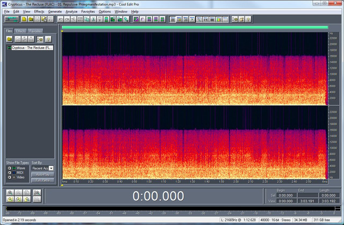
Task: Click the View Length 3:03.192 field
Action: (329, 201)
